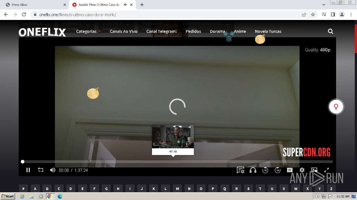
Task: Open player settings gear icon
Action: click(302, 170)
